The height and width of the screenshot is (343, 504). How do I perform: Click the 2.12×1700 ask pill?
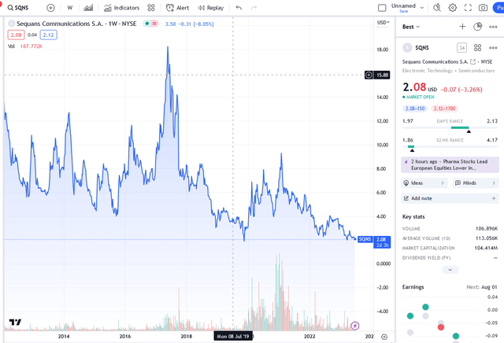tap(444, 109)
